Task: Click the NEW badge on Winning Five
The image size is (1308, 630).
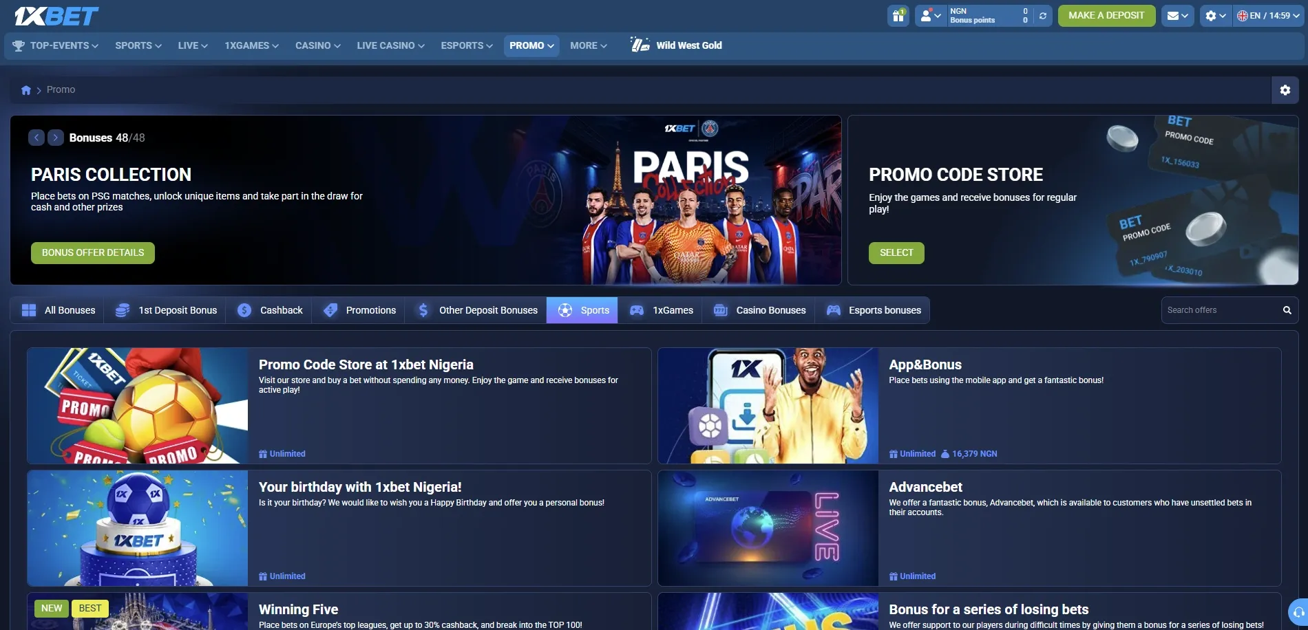Action: pyautogui.click(x=52, y=609)
